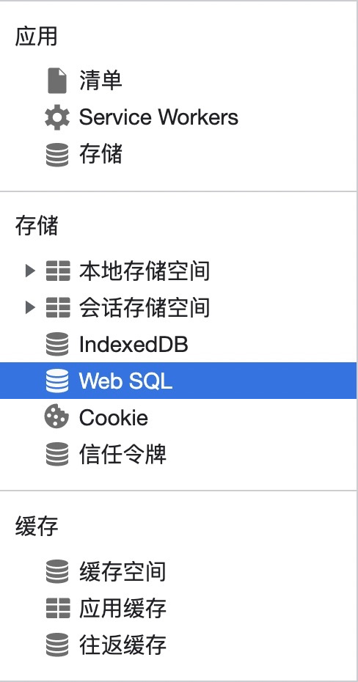Click the 缓存 section header

36,527
